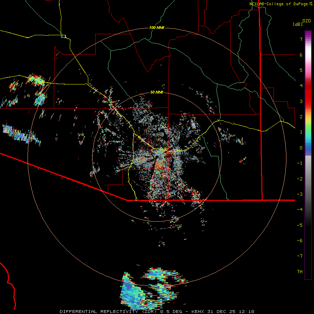Click the 6 value on the color scale
314x314 pixels.
(x=301, y=55)
